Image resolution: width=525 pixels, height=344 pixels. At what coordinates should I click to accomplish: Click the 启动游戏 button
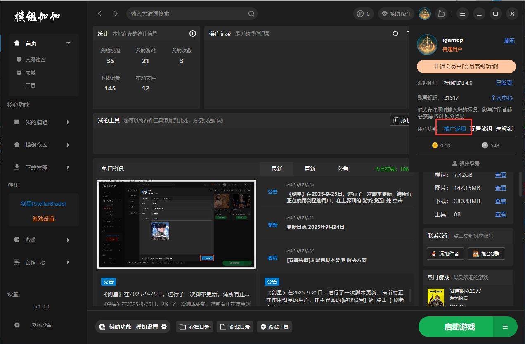(459, 327)
